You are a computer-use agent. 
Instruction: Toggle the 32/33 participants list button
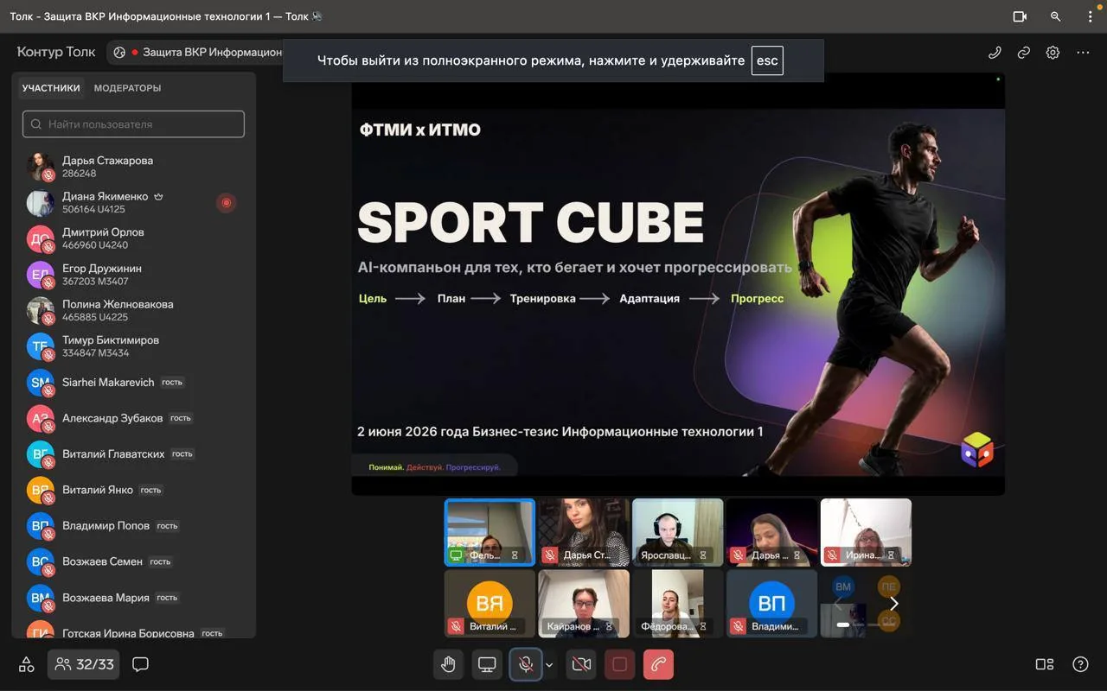84,664
